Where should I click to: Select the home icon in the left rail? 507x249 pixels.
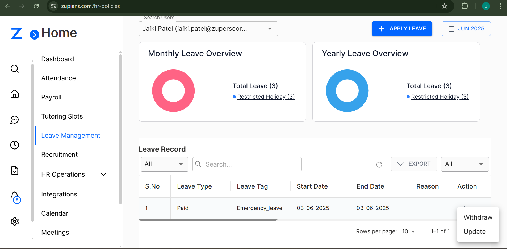[x=14, y=94]
